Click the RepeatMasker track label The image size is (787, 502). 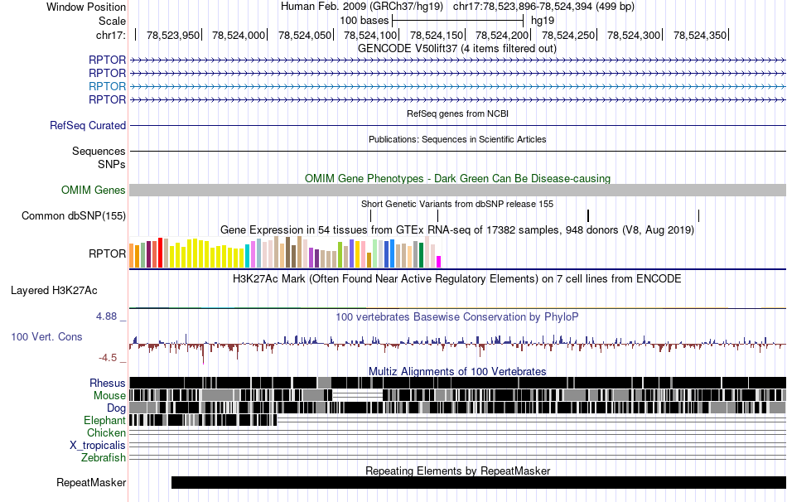91,482
